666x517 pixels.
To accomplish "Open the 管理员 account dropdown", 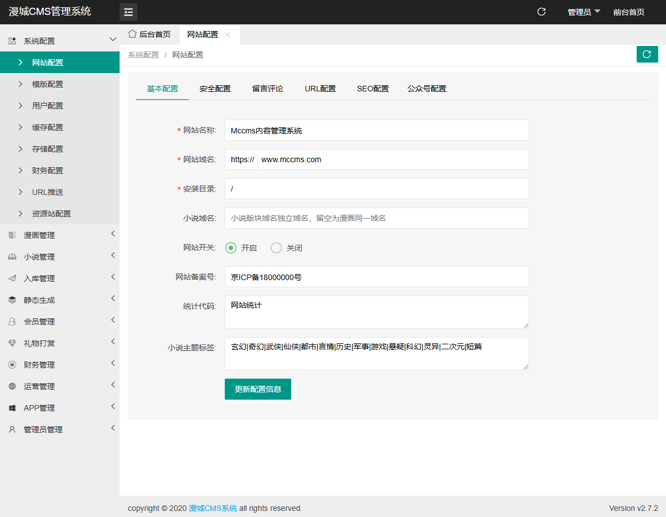I will point(584,12).
